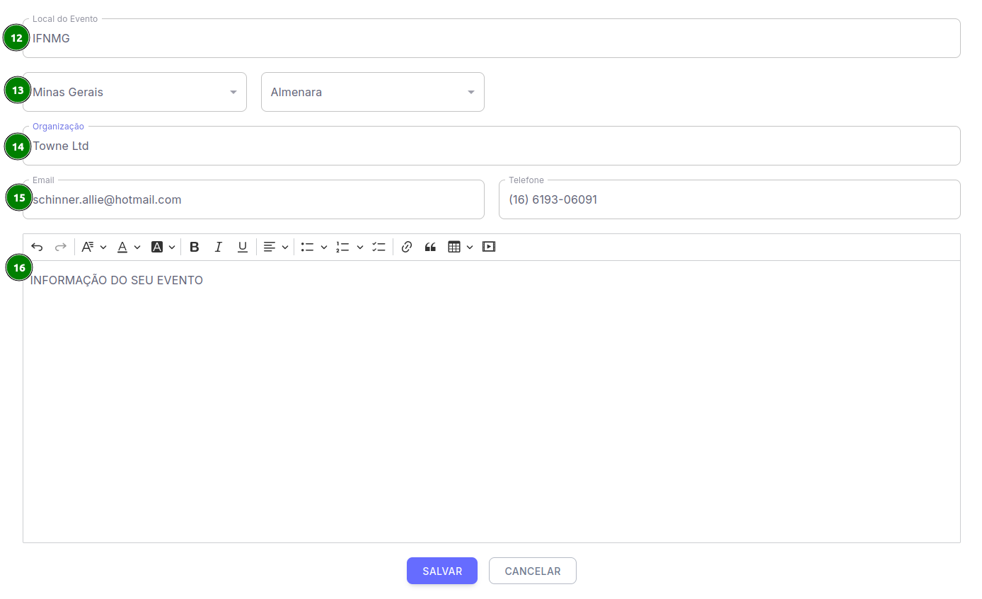Insert a table in the editor

(460, 247)
